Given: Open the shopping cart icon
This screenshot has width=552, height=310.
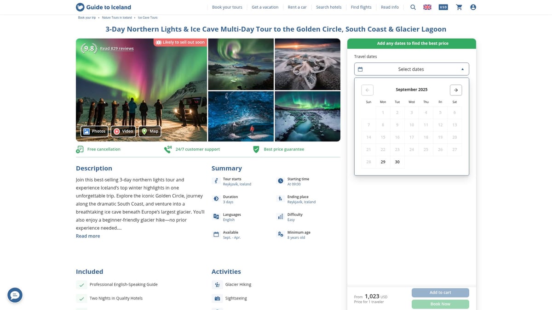Looking at the screenshot, I should [x=459, y=7].
